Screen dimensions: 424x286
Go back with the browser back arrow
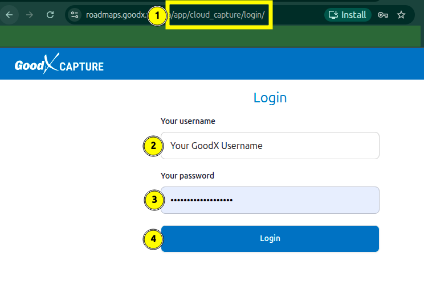pyautogui.click(x=10, y=15)
